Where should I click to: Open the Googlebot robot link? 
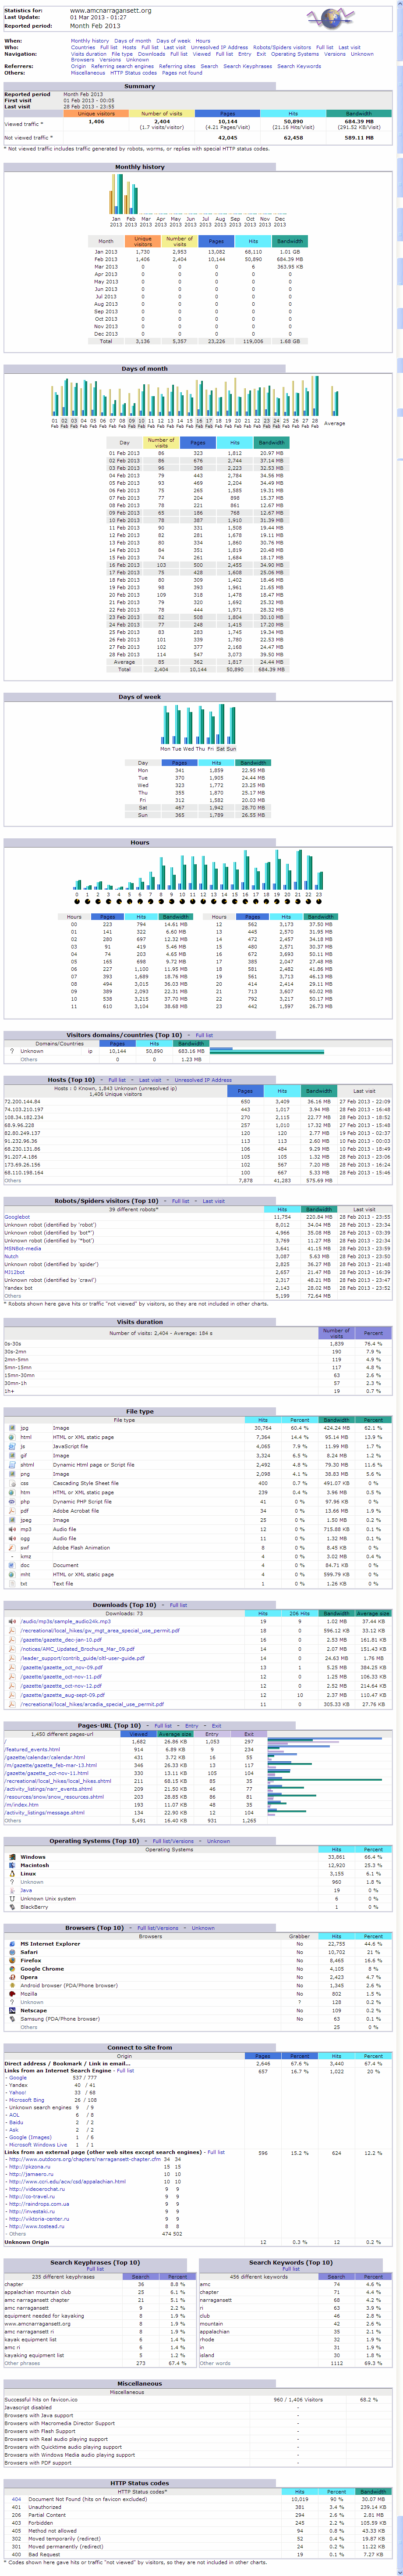point(17,1217)
